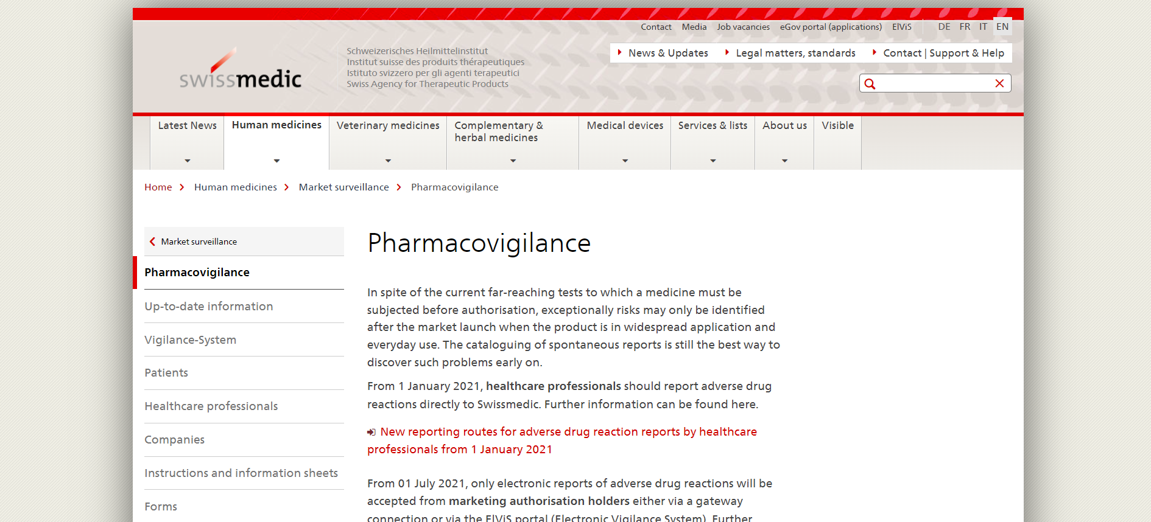Go to Home in the breadcrumb
1151x522 pixels.
tap(158, 187)
